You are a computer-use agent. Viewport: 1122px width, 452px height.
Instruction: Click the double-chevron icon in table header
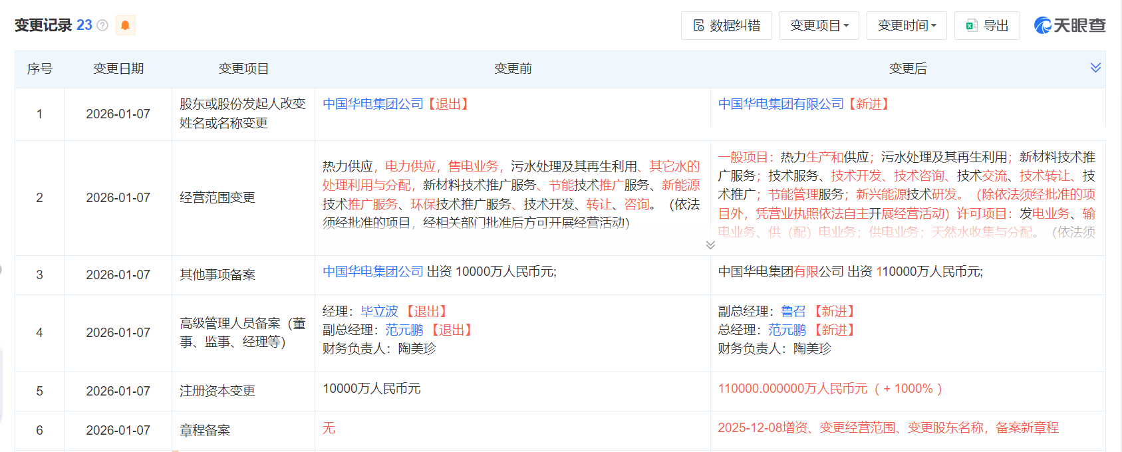click(1095, 68)
